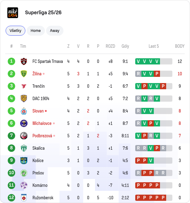Click the rank 10 Prešov position badge

[x=11, y=173]
